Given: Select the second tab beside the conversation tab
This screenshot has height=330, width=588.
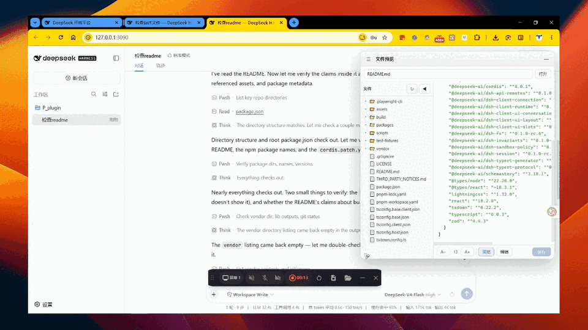Looking at the screenshot, I should point(160,65).
